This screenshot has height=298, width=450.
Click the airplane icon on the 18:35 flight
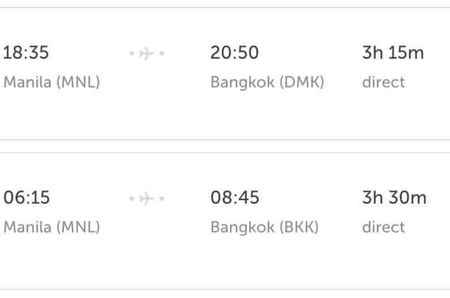147,54
